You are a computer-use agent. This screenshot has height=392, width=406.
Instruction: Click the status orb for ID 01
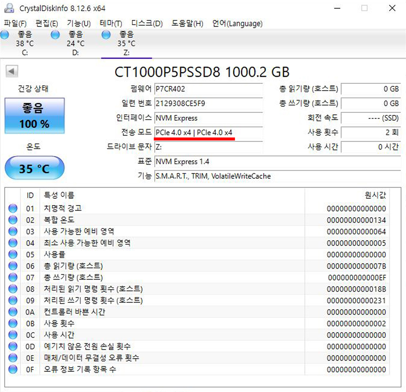click(x=13, y=208)
